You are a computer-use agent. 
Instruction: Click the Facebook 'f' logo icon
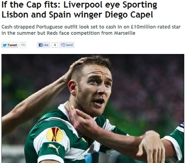(x=41, y=45)
